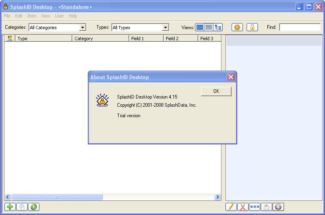Close the About SplashID Desktop dialog
The width and height of the screenshot is (325, 215).
pyautogui.click(x=231, y=77)
